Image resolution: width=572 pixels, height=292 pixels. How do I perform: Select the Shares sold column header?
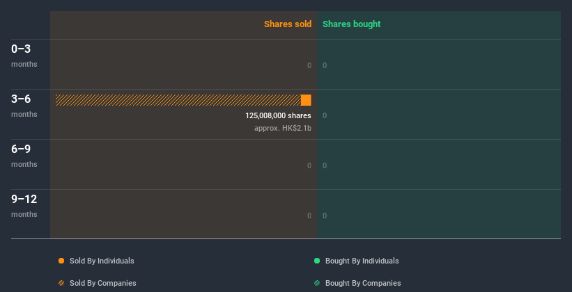click(288, 24)
